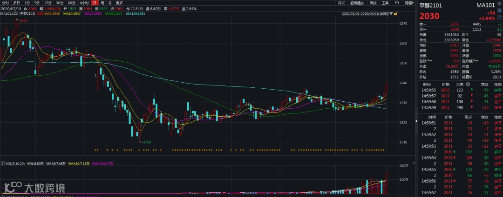Viewport: 503px width, 197px height.
Task: Select the 30分 period tab
Action: click(60, 3)
